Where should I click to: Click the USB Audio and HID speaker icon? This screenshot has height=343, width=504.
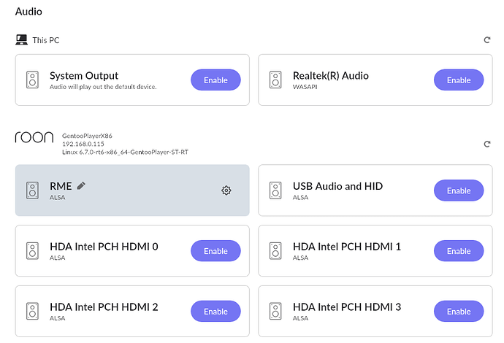[x=275, y=190]
